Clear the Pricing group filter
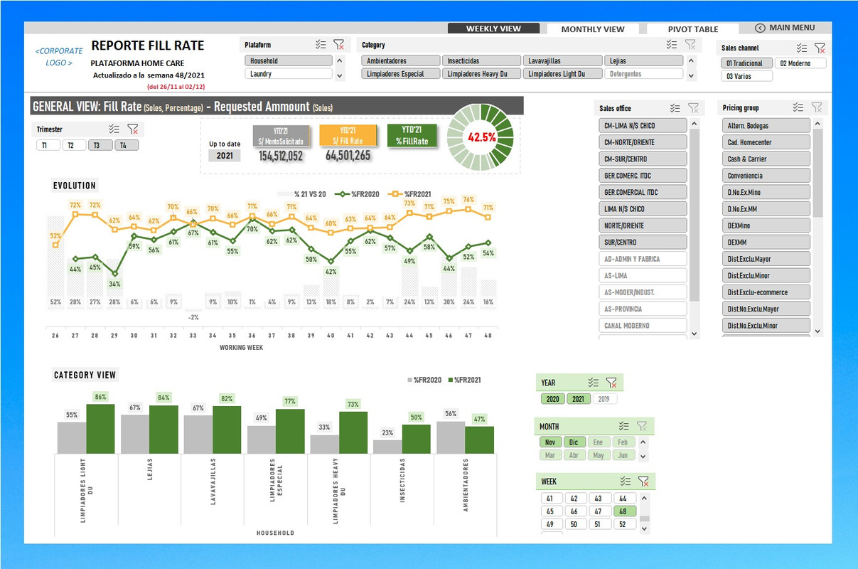The height and width of the screenshot is (569, 858). 817,107
